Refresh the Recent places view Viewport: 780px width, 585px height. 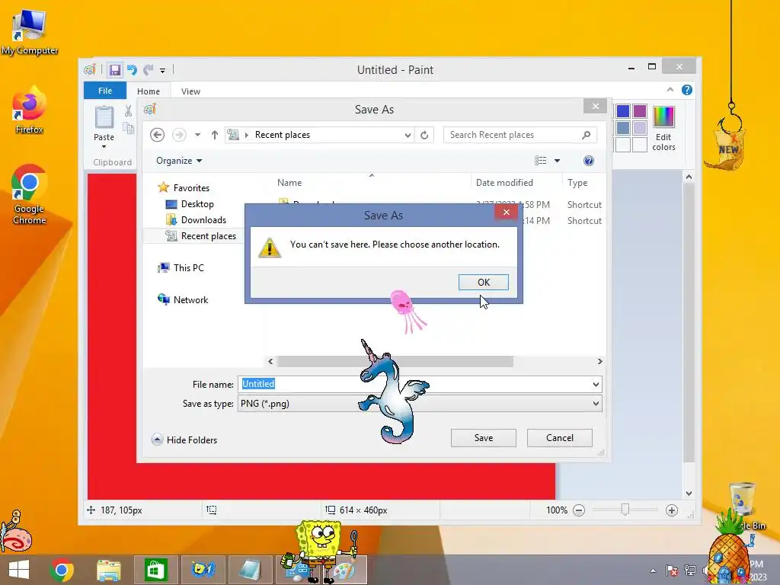click(x=424, y=135)
